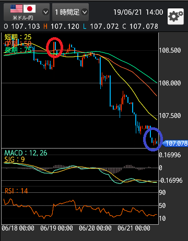Click the RSI 90 axis label
Screen dimensions: 188x241
[x=162, y=193]
